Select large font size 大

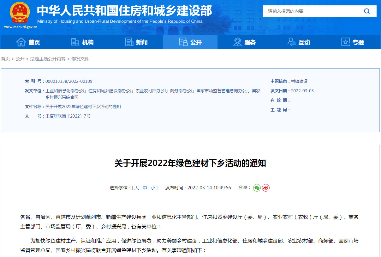click(137, 188)
